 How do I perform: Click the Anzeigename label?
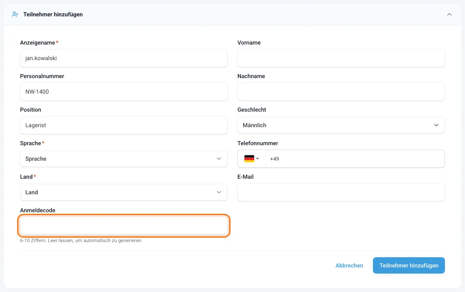tap(38, 43)
